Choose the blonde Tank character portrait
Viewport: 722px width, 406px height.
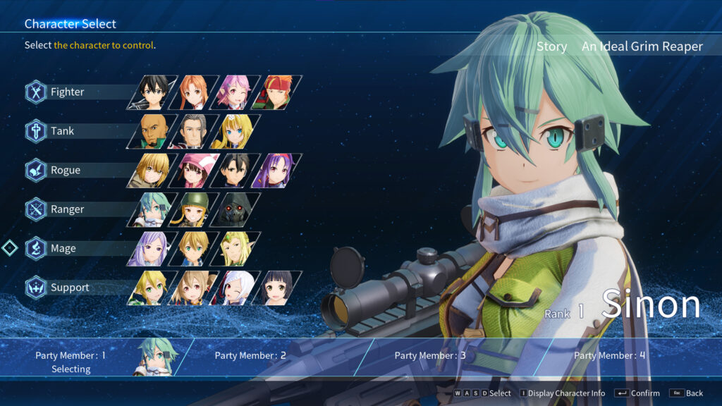click(235, 132)
